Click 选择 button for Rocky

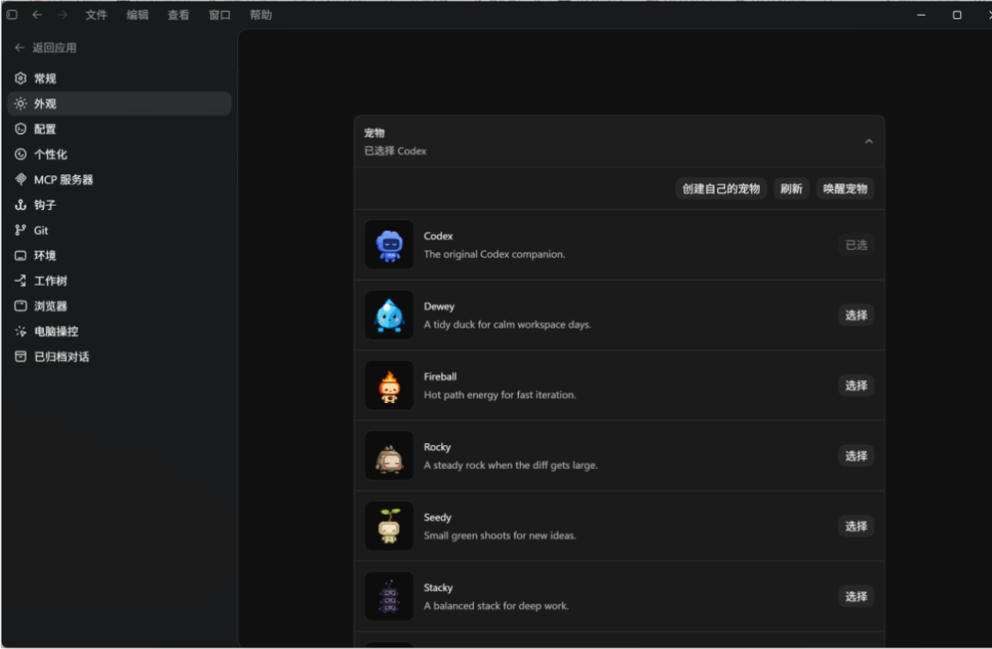click(x=857, y=455)
